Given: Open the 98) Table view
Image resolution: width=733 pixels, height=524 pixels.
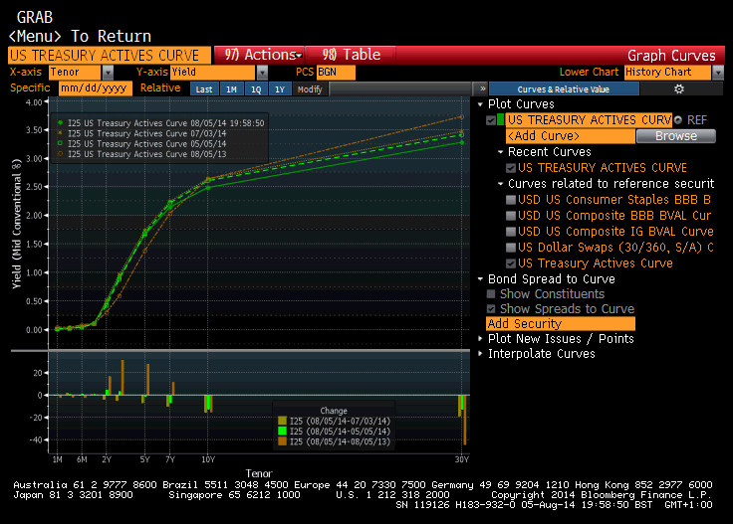Looking at the screenshot, I should point(351,55).
